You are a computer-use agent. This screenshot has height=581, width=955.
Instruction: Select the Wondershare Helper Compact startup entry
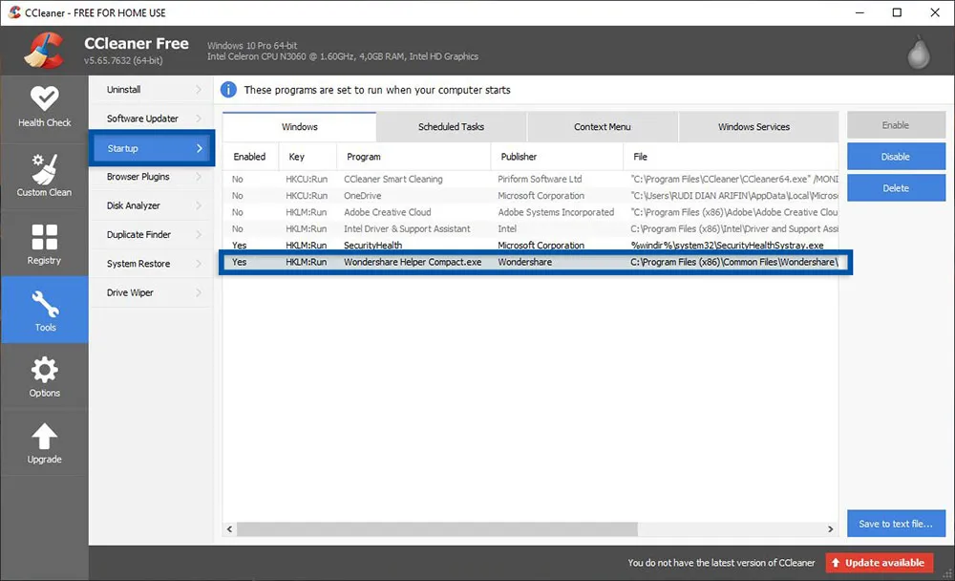pyautogui.click(x=413, y=261)
